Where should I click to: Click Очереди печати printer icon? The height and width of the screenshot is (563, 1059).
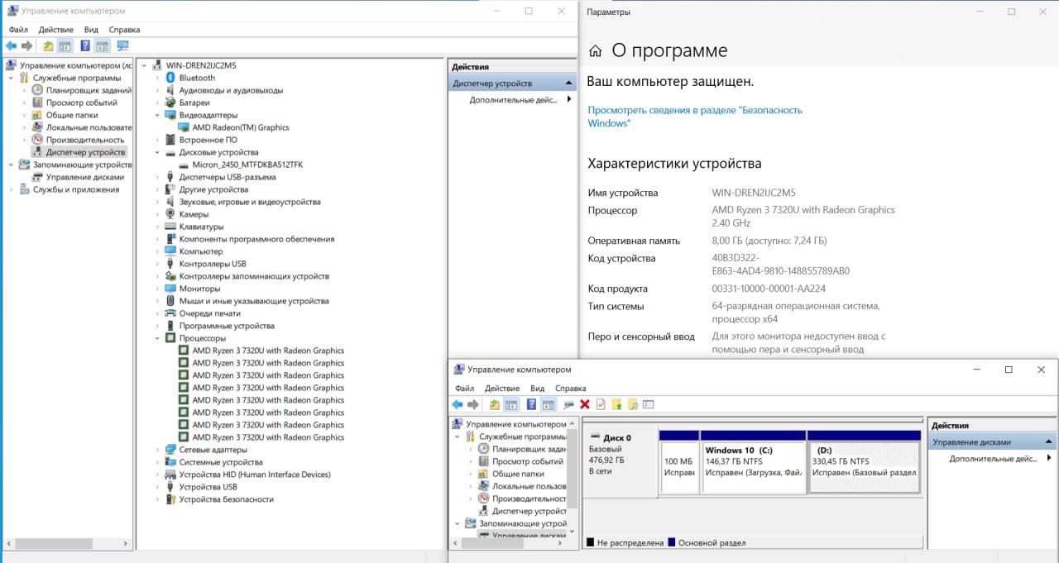[x=170, y=313]
